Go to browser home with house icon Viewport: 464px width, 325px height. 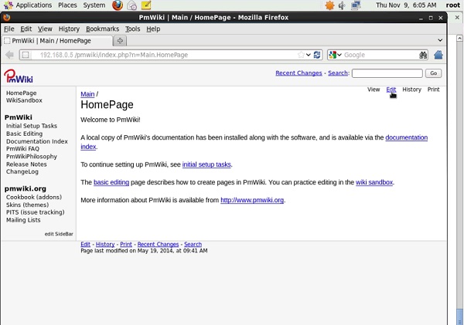click(x=438, y=55)
